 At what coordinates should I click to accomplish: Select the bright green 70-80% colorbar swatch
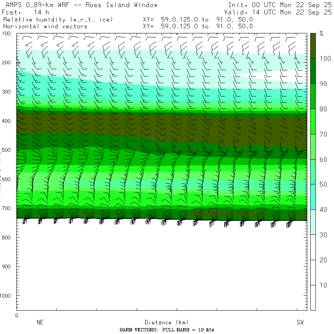[x=313, y=121]
